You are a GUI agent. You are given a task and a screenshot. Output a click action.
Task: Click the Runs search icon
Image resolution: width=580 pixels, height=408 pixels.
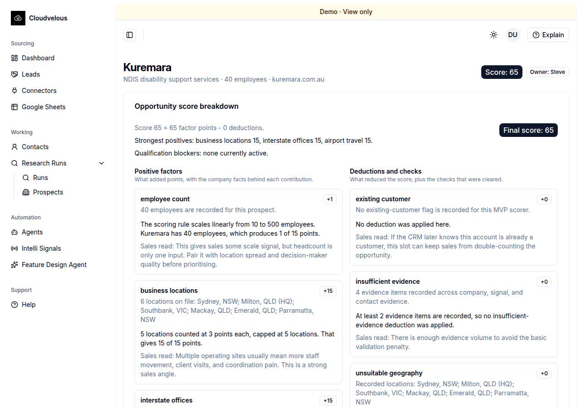(x=26, y=178)
